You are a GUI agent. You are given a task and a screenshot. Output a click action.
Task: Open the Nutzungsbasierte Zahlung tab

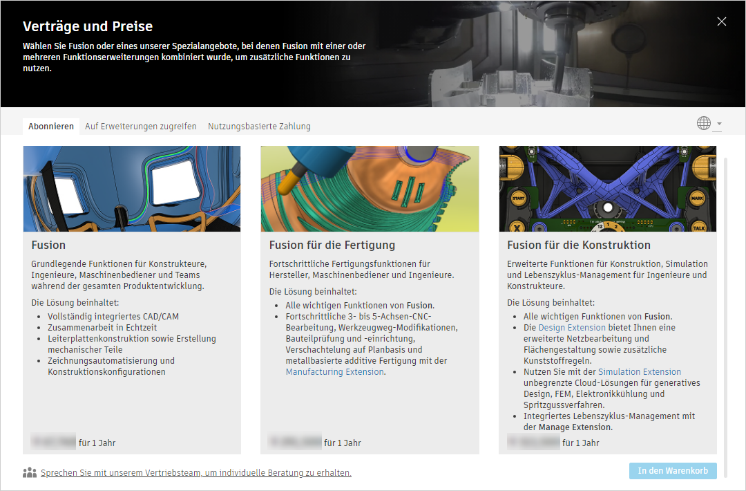tap(259, 126)
